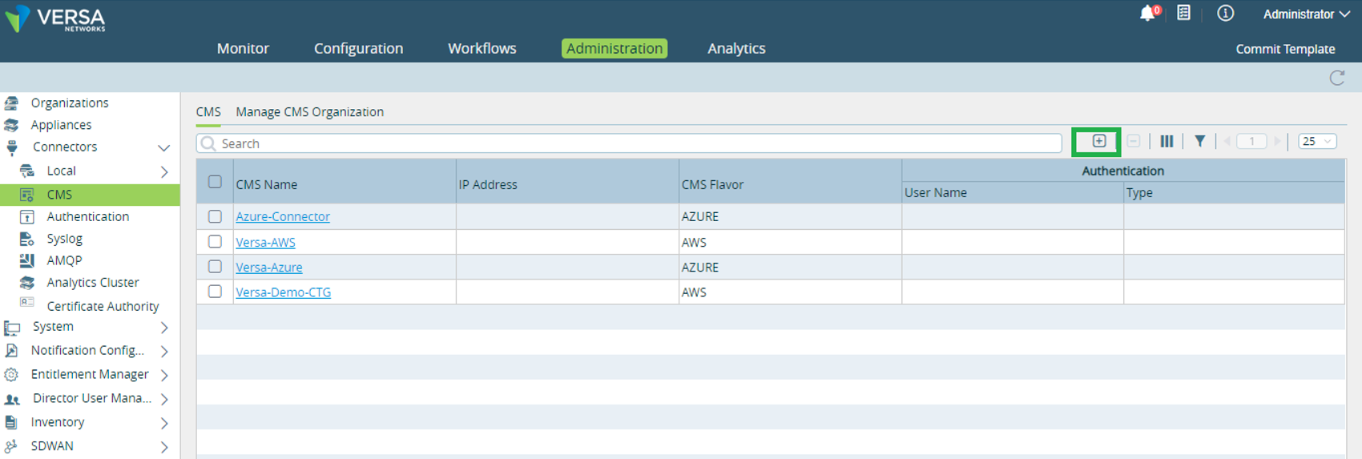Expand the Local submenu chevron
Screen dimensions: 1362x459
(x=164, y=171)
